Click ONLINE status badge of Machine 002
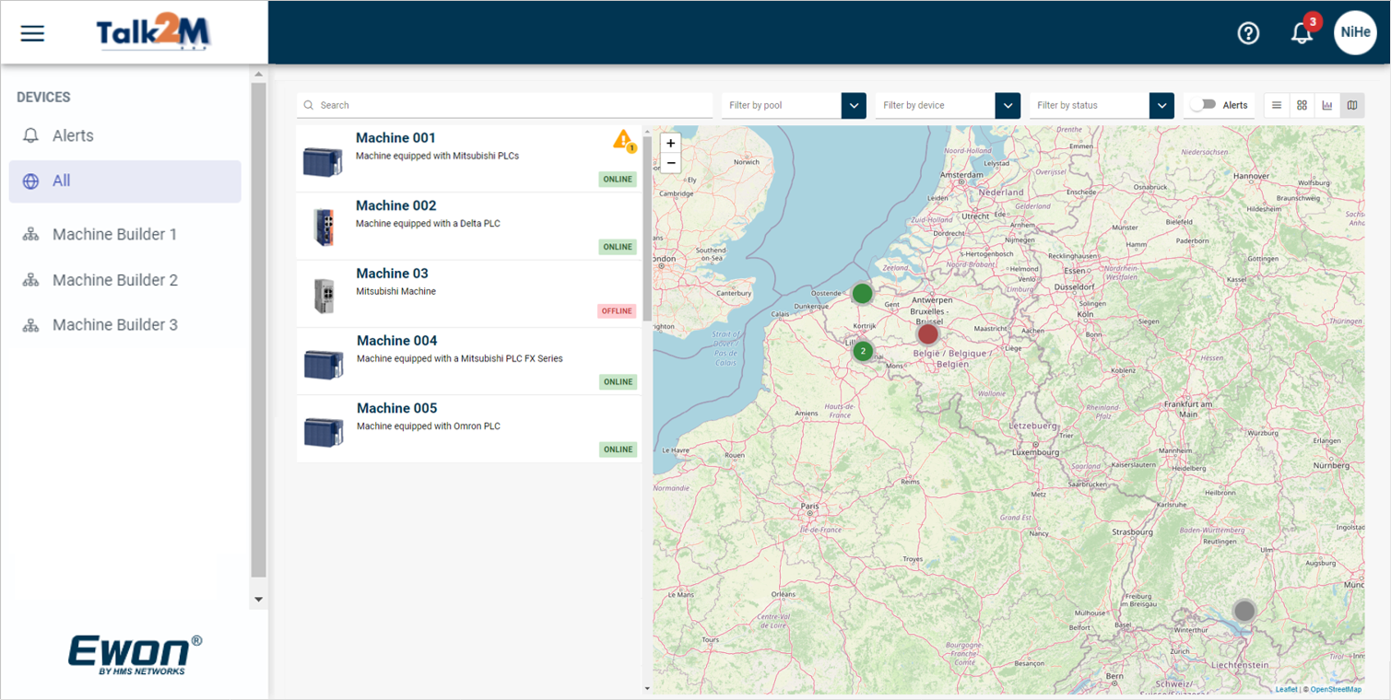 pyautogui.click(x=618, y=247)
